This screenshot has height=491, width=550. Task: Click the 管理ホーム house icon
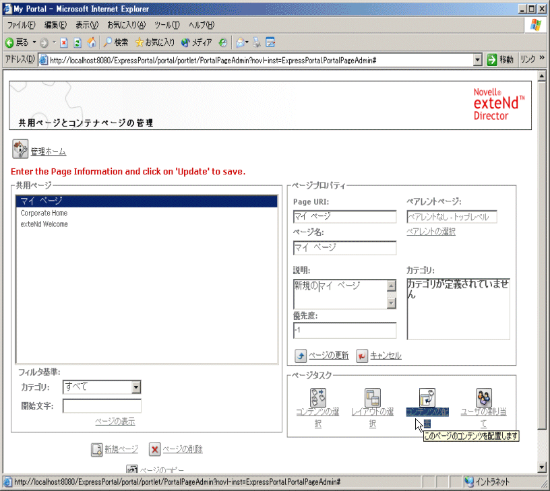point(20,149)
